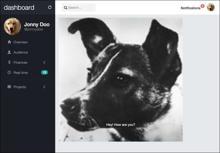This screenshot has width=220, height=153.
Task: Click the large black-and-white dog image
Action: [x=121, y=80]
